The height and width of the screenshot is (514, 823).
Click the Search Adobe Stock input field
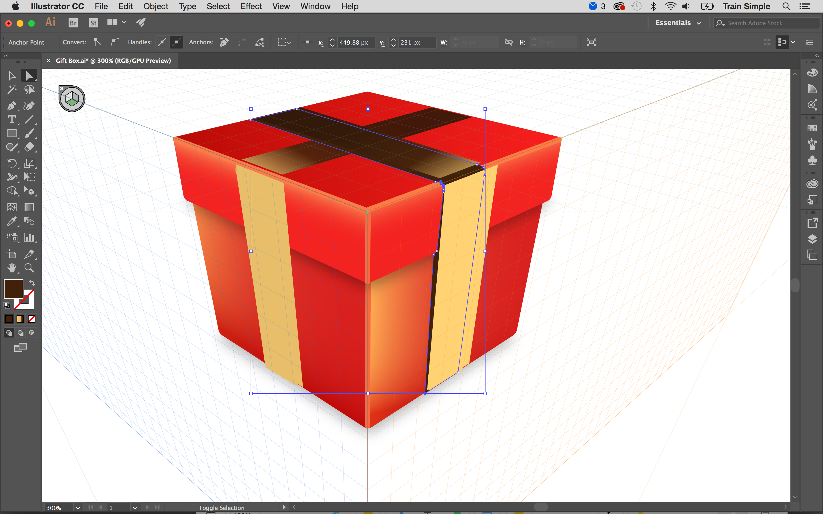tap(764, 23)
